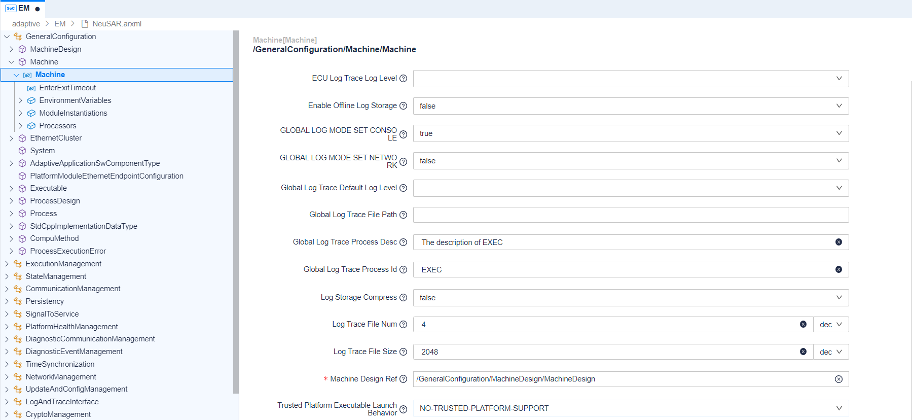
Task: Clear the Global Log Trace Process Desc field
Action: (838, 242)
